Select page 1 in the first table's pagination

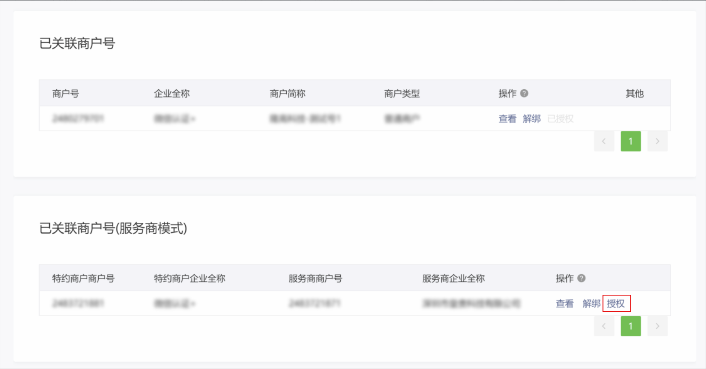pyautogui.click(x=631, y=141)
